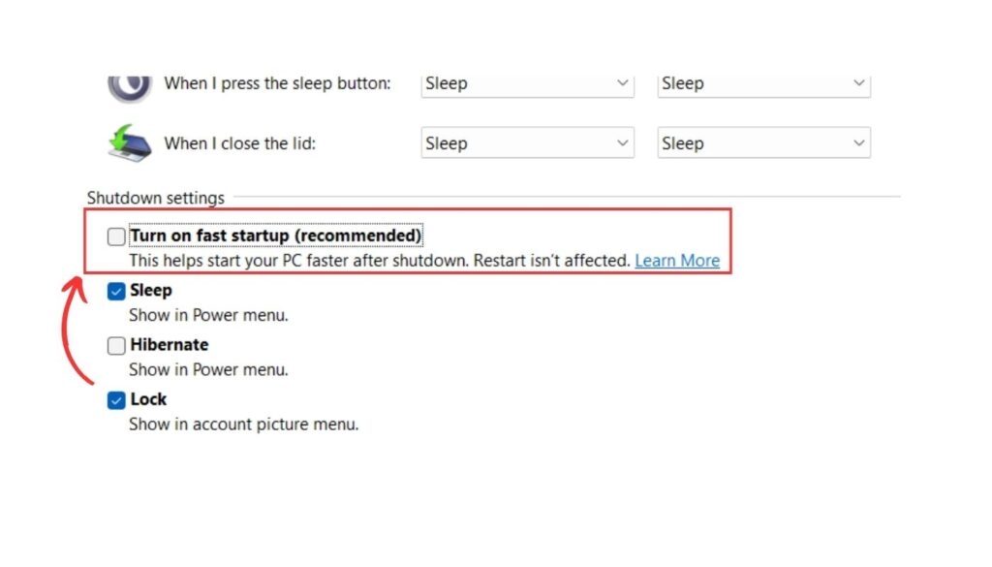Click "When I close the lid" label
992x567 pixels.
tap(240, 143)
